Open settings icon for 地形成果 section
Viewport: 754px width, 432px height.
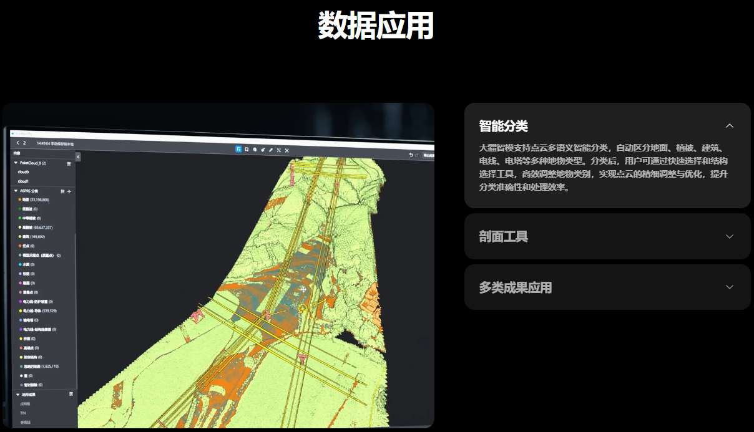click(71, 394)
